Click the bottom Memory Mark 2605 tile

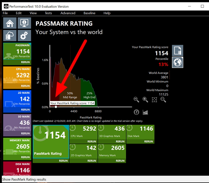tap(112, 151)
